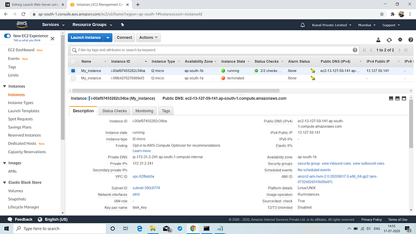Open Edge browser from taskbar
Image resolution: width=416 pixels, height=234 pixels.
tap(139, 229)
